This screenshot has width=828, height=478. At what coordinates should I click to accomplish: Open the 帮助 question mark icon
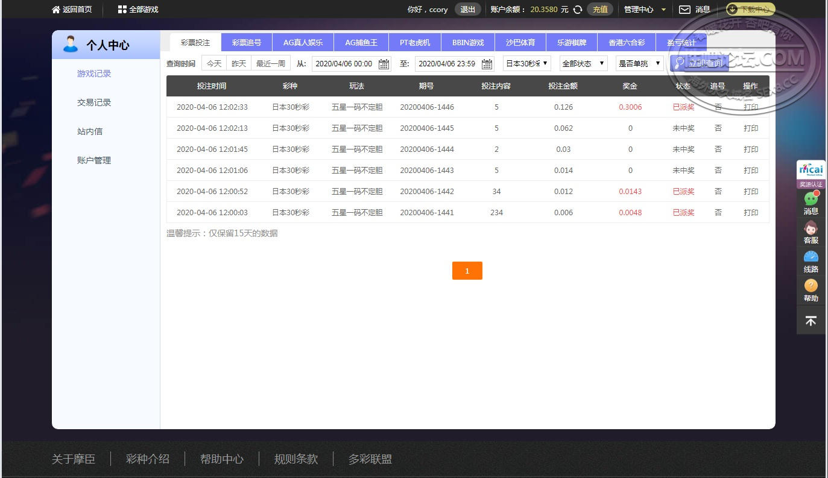[811, 286]
